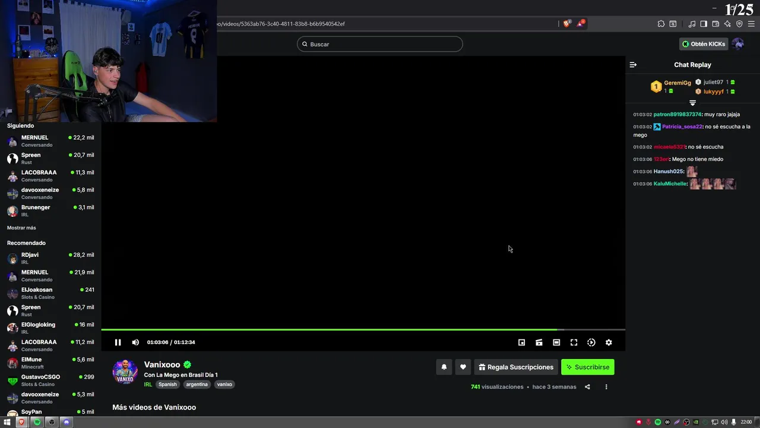Click the Brave Shields icon

(x=566, y=24)
